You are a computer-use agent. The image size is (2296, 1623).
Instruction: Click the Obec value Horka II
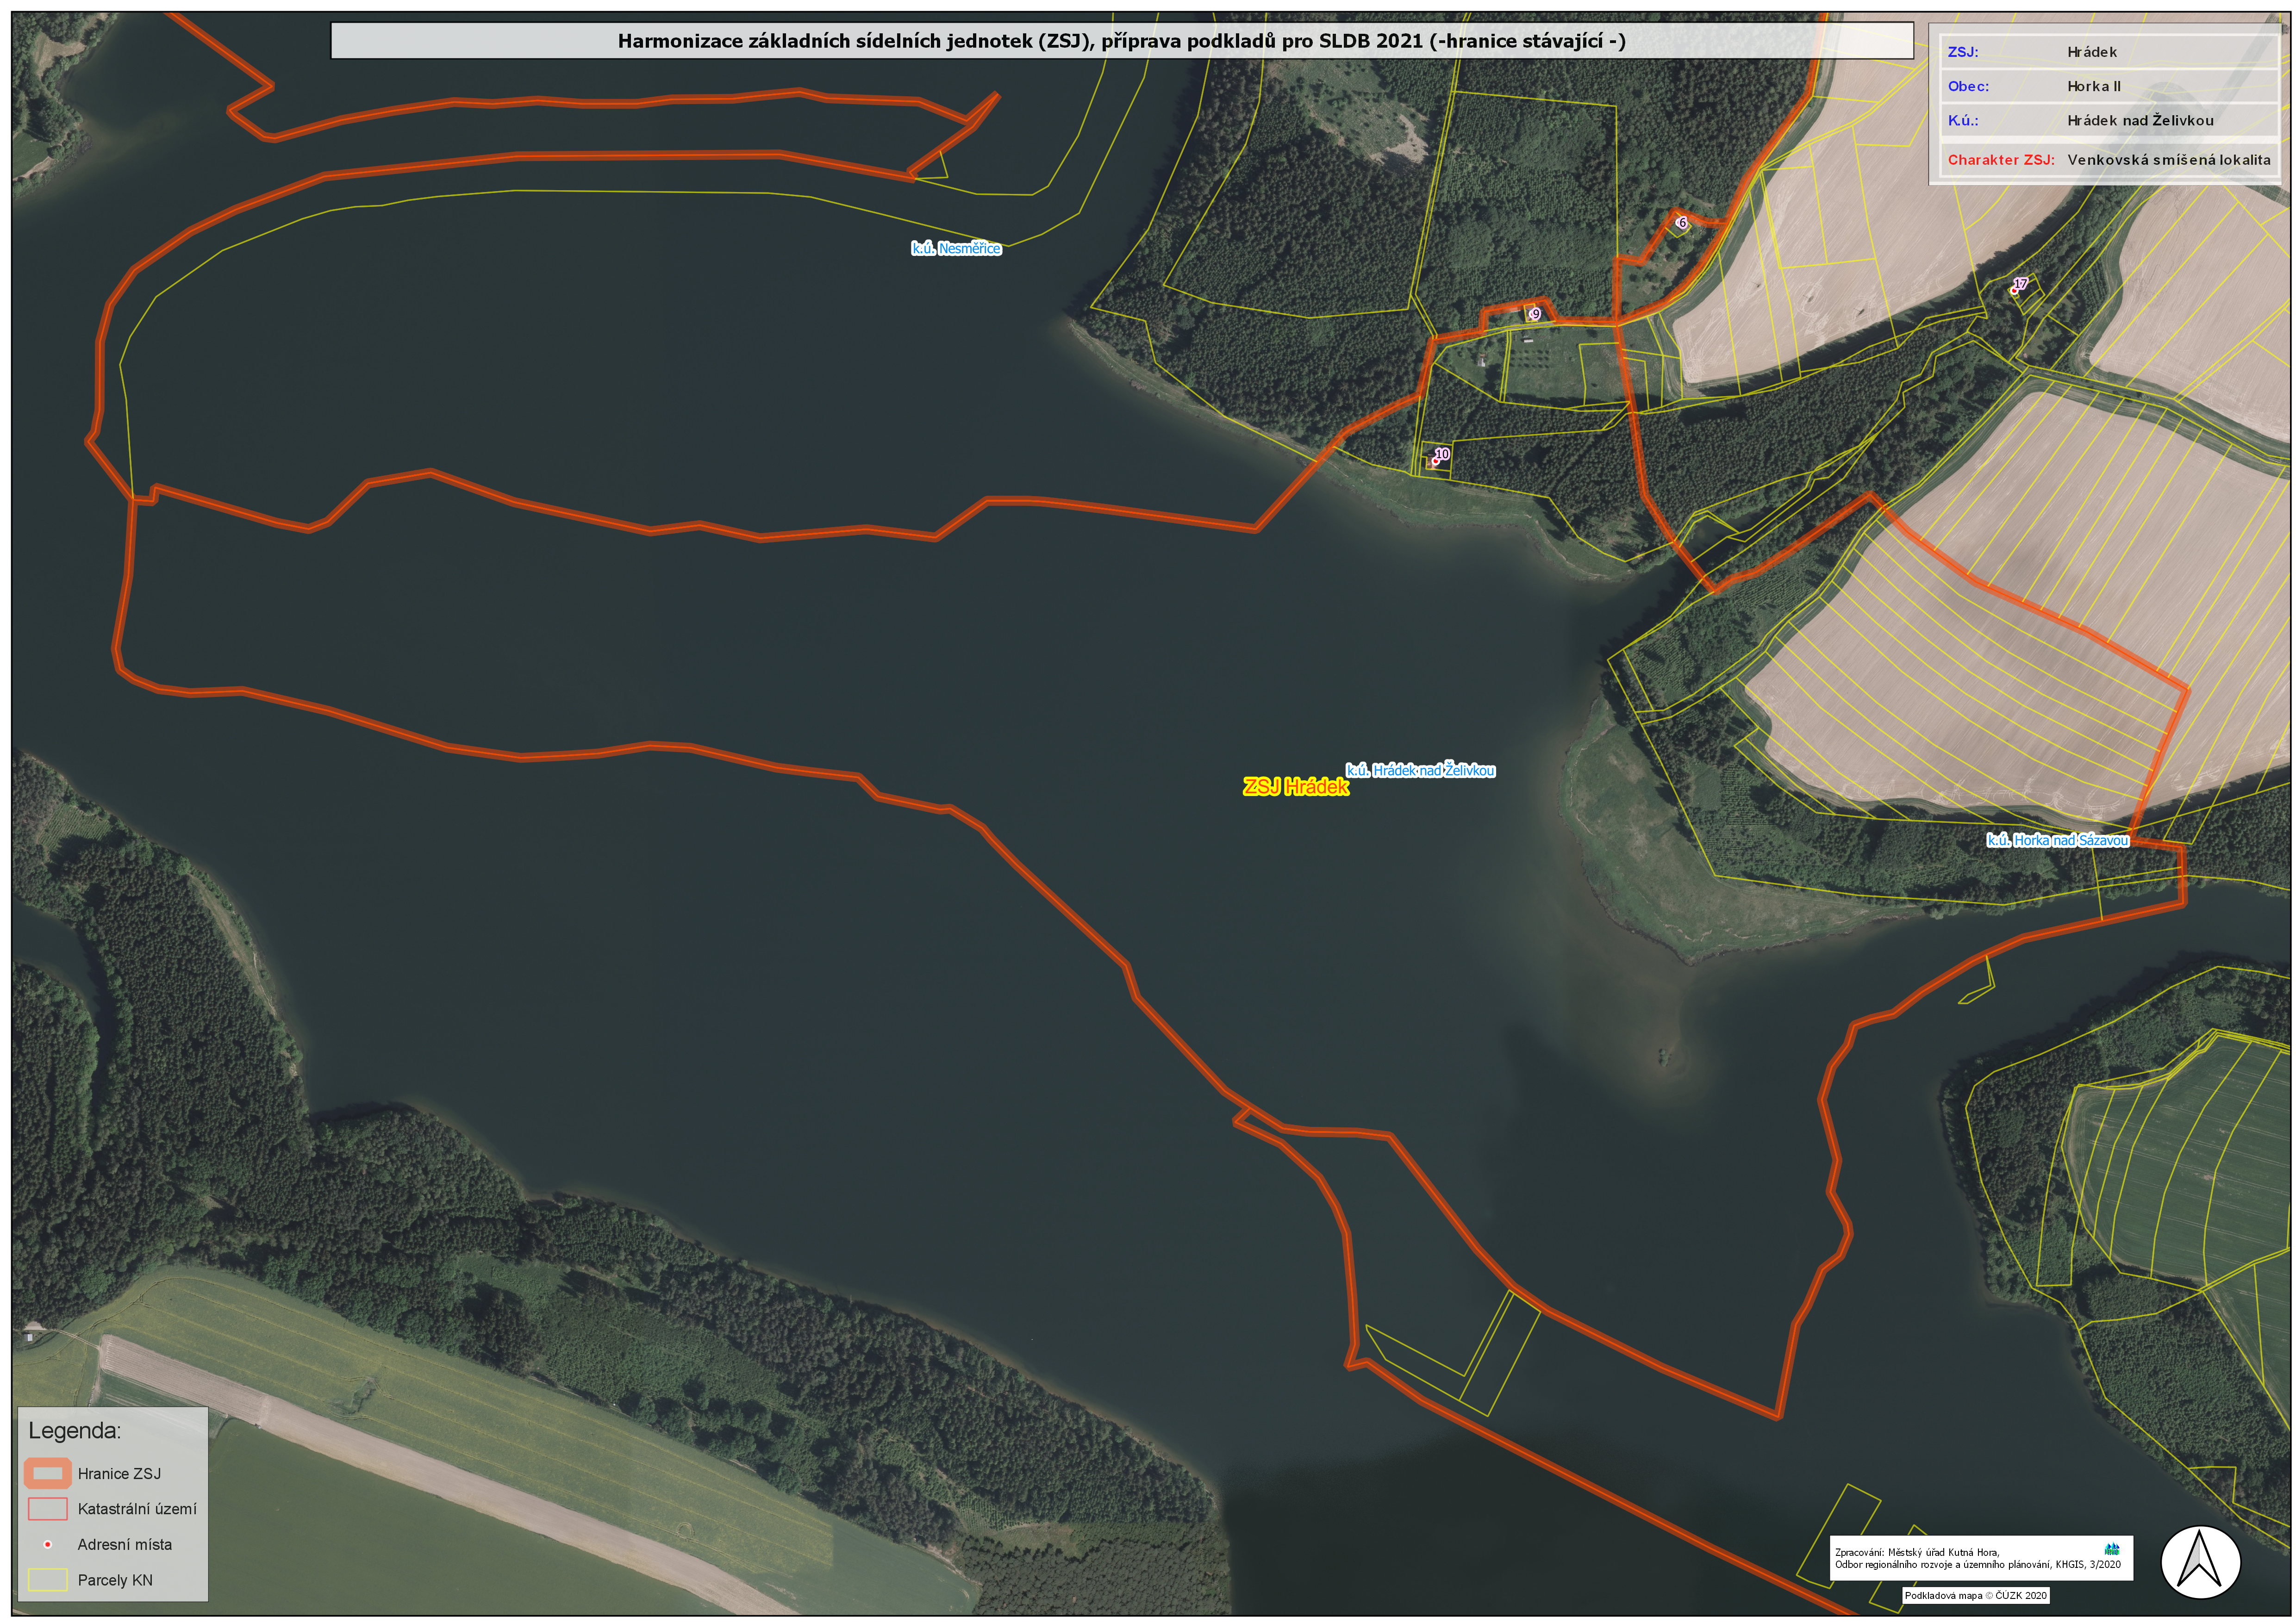pyautogui.click(x=2094, y=86)
